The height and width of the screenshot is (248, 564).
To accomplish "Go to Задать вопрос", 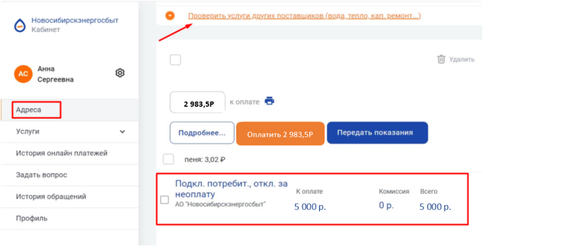I will tap(41, 175).
